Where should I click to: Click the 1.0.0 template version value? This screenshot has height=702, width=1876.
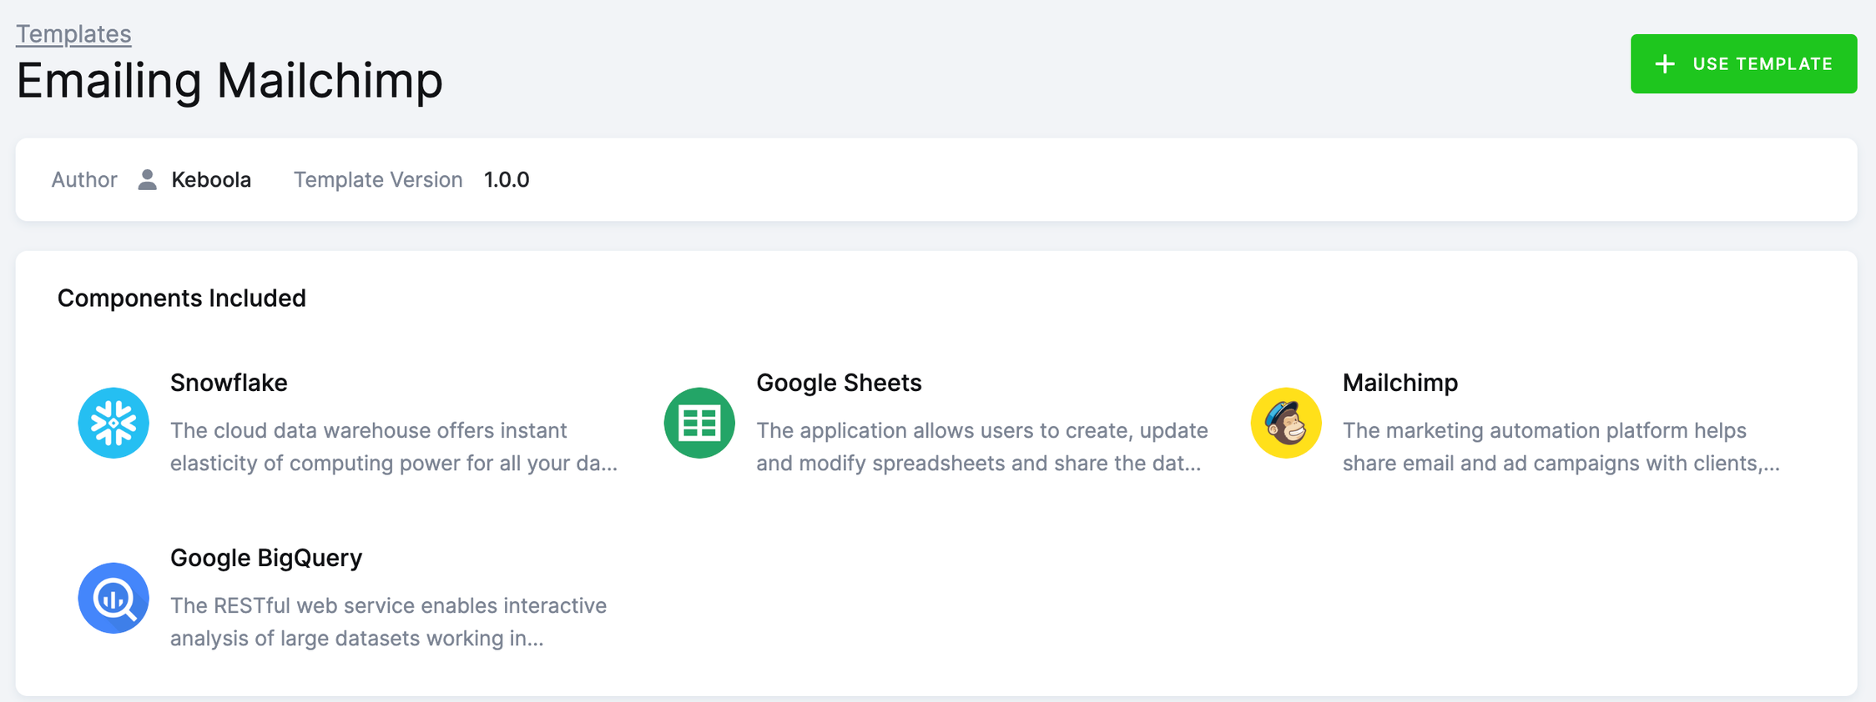(x=507, y=179)
